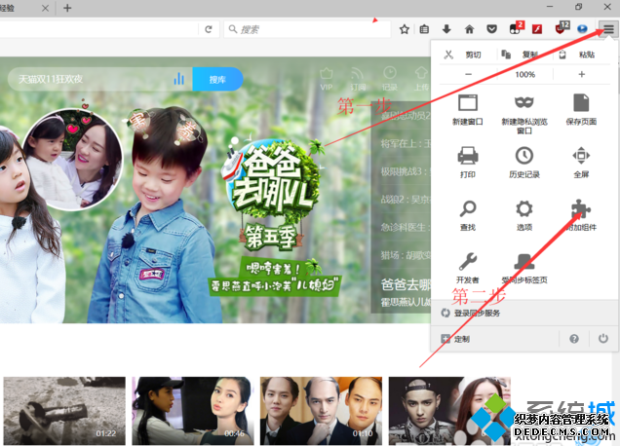
Task: Click the browser 搜索 search field
Action: click(302, 29)
